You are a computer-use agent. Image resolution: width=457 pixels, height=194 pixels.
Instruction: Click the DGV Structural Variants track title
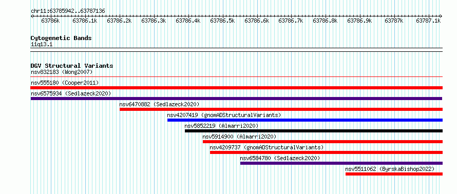click(x=72, y=66)
